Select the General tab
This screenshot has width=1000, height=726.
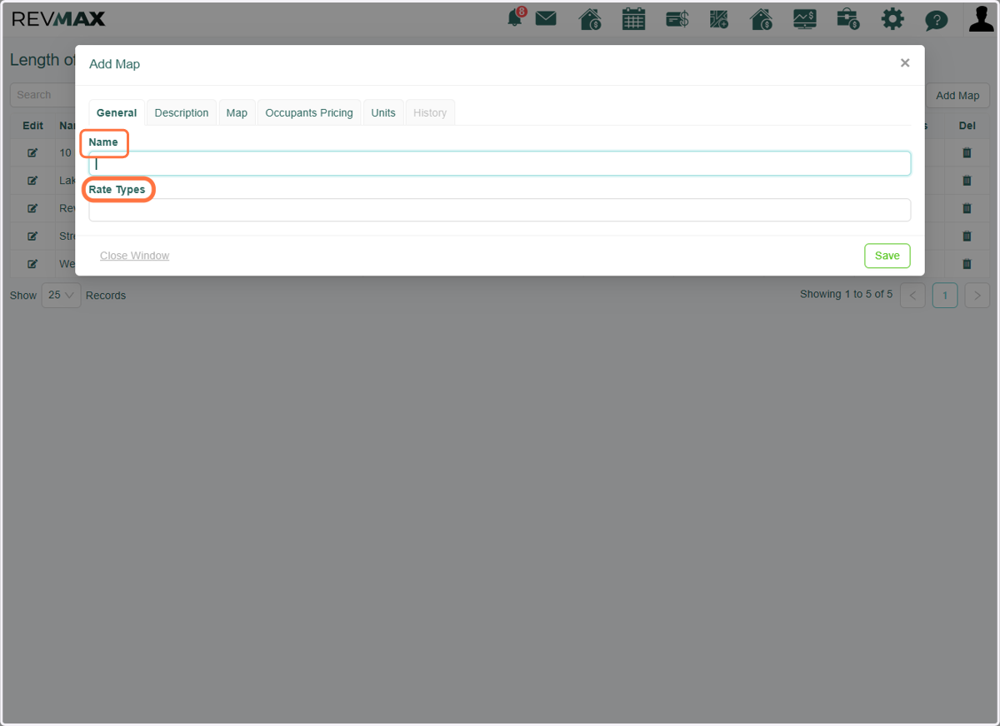(x=117, y=112)
